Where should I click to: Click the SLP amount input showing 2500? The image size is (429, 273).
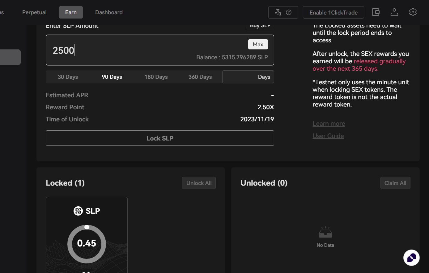coord(160,50)
